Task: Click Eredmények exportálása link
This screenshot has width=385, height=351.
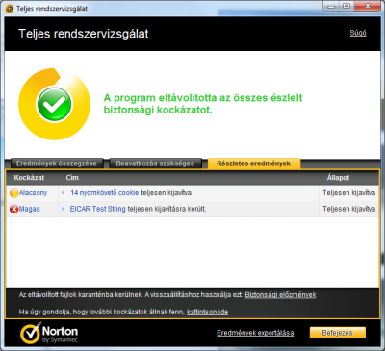Action: click(255, 333)
